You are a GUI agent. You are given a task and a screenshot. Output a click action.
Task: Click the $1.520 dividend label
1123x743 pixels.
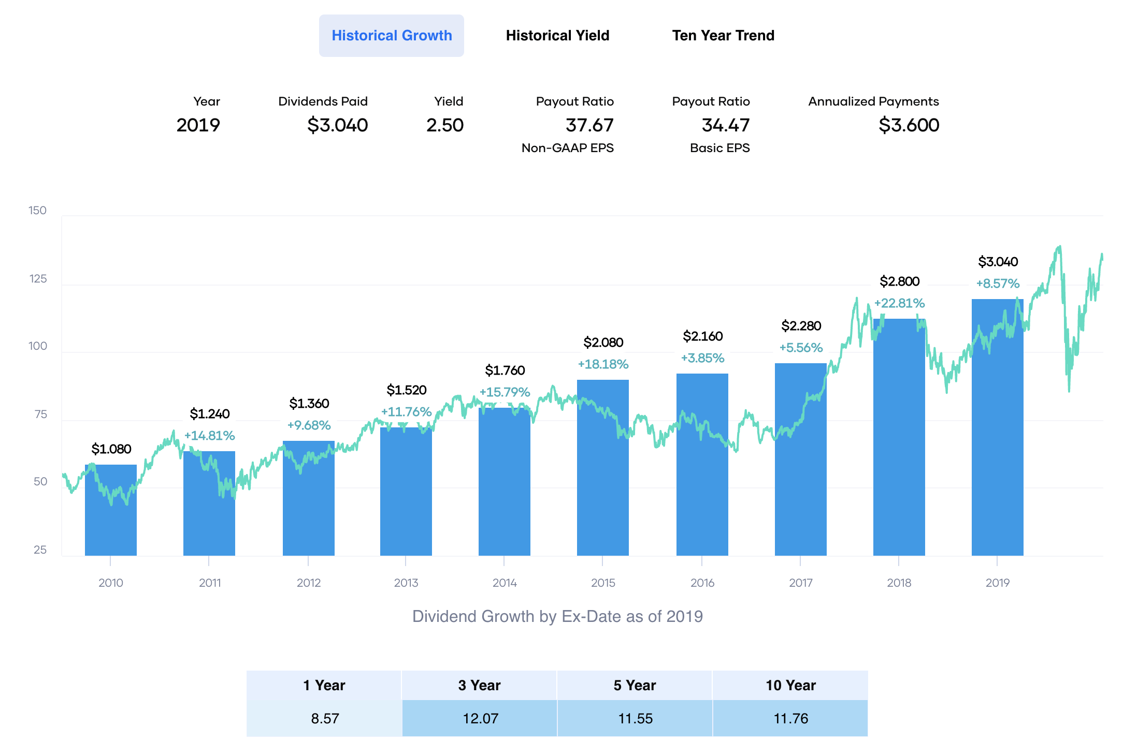[407, 390]
